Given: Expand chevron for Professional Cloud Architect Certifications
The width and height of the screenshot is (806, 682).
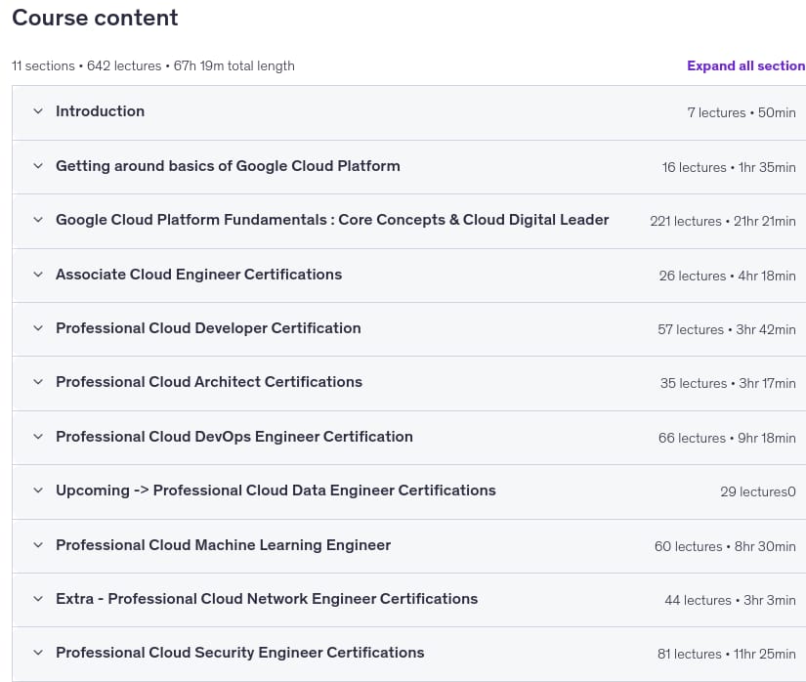Looking at the screenshot, I should [38, 382].
